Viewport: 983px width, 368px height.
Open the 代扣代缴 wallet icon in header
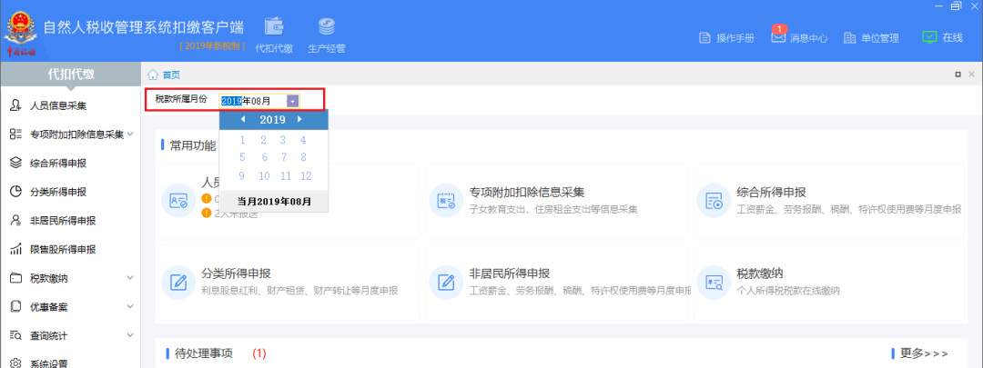[274, 26]
